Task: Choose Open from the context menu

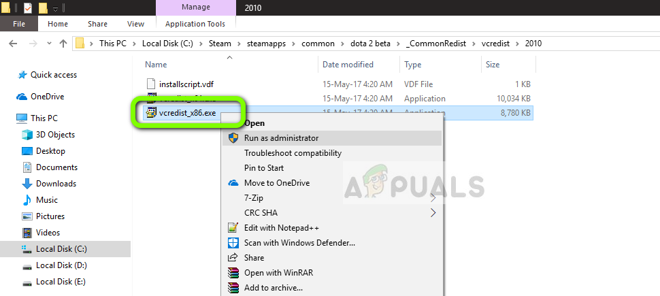Action: tap(254, 123)
